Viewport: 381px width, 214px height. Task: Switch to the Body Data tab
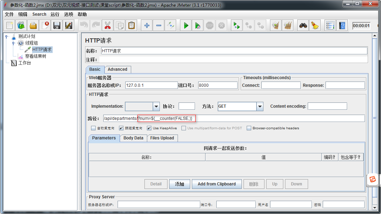(x=133, y=138)
